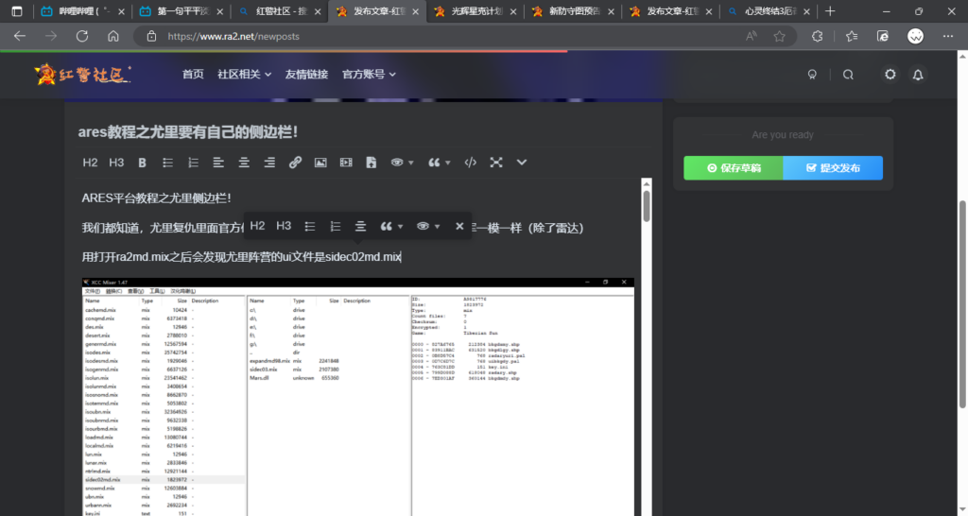Image resolution: width=968 pixels, height=516 pixels.
Task: Insert image using the picture icon
Action: [320, 163]
